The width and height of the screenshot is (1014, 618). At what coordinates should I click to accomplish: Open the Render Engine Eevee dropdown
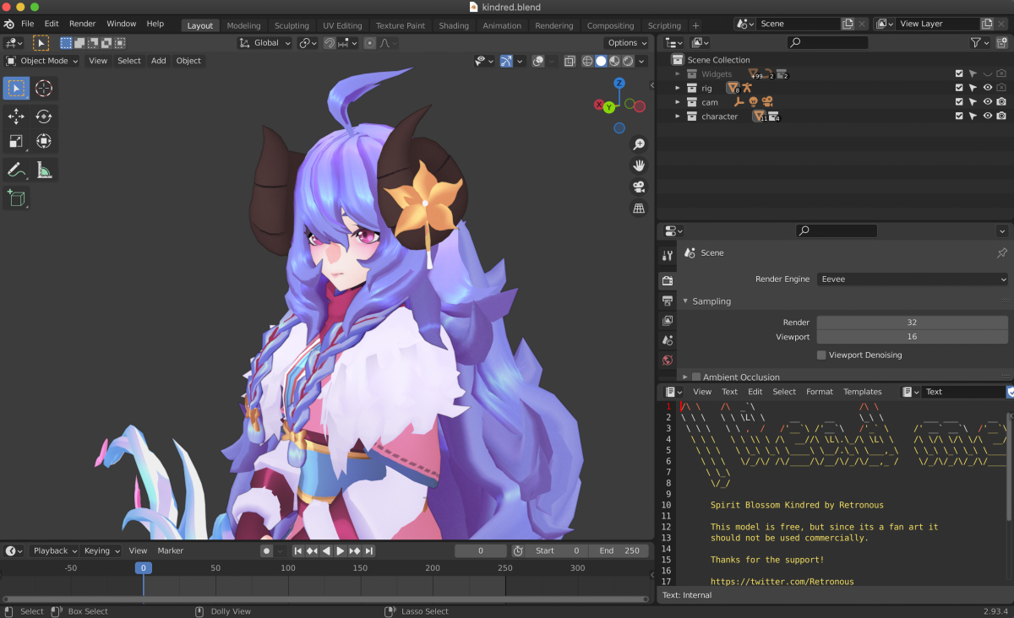pyautogui.click(x=913, y=279)
